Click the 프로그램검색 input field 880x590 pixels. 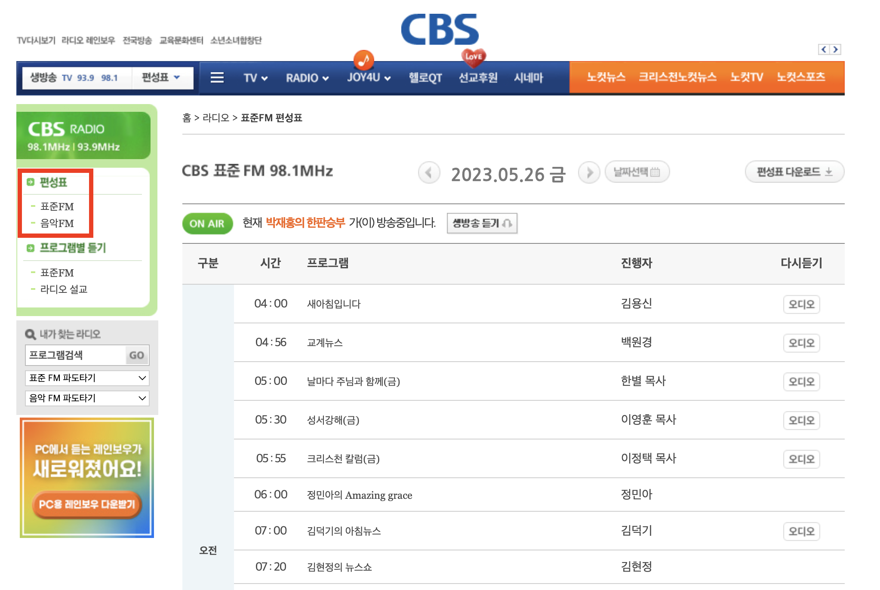click(x=75, y=355)
